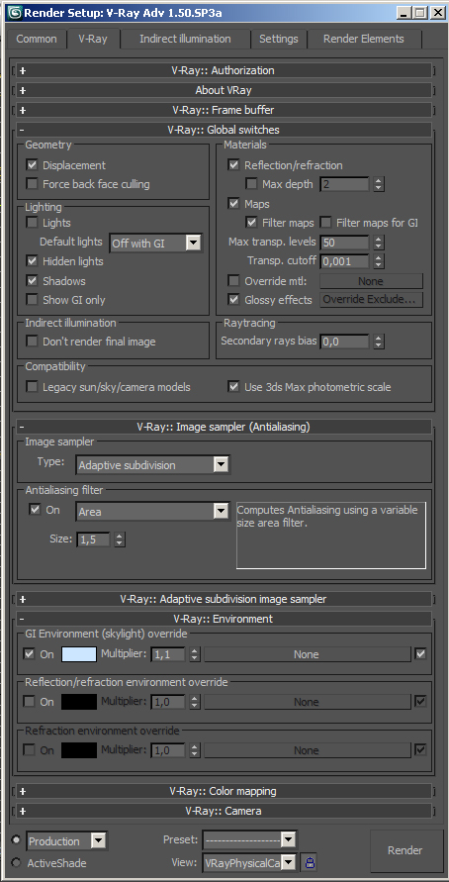This screenshot has width=449, height=882.
Task: Collapse the Image sampler (Antialiasing) rollout
Action: tap(224, 427)
